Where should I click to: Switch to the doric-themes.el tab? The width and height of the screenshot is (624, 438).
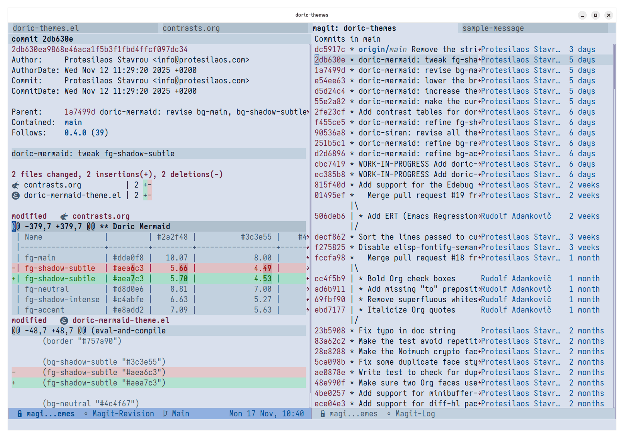point(46,28)
